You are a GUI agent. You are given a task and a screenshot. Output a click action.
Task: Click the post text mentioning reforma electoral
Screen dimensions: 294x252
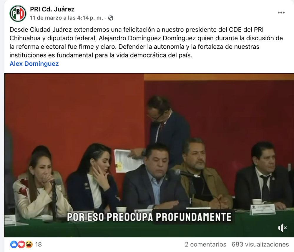pos(146,42)
